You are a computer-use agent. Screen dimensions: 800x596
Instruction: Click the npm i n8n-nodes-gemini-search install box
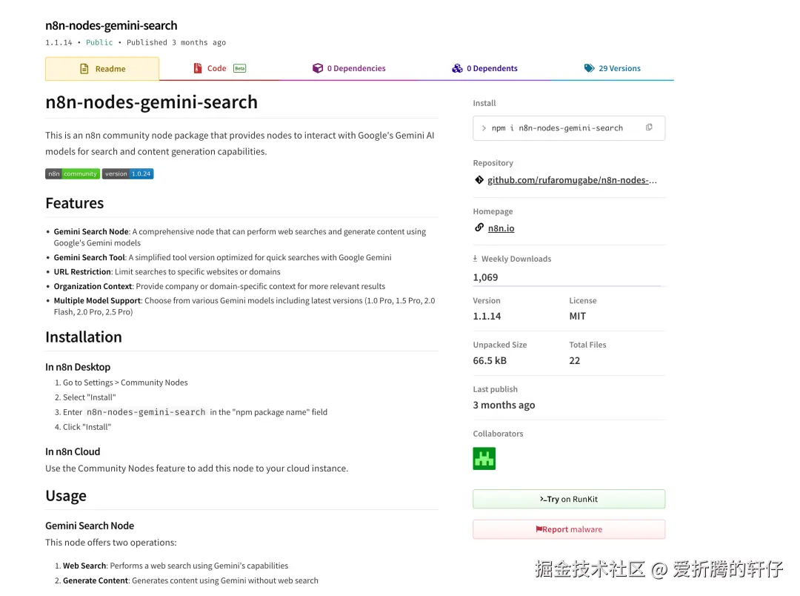[x=569, y=128]
